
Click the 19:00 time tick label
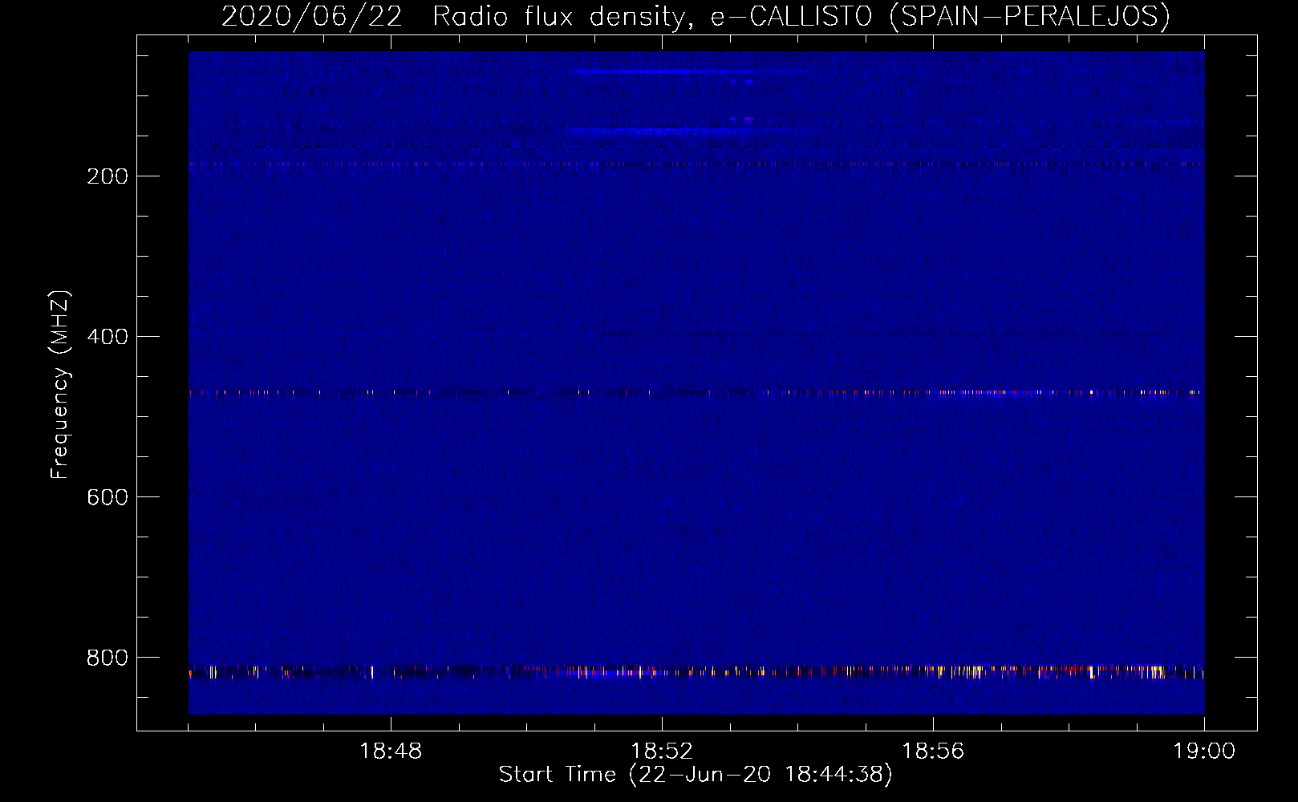click(1204, 751)
